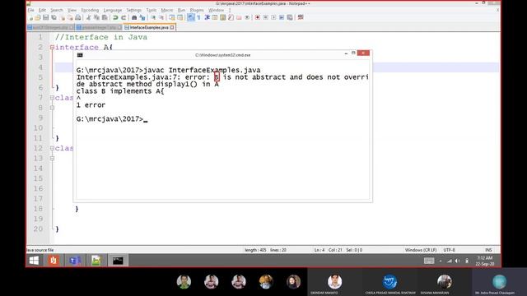Open the Language menu

point(113,10)
